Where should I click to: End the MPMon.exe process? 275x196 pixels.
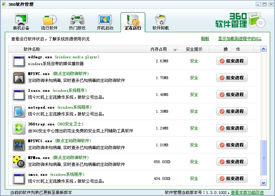(232, 162)
